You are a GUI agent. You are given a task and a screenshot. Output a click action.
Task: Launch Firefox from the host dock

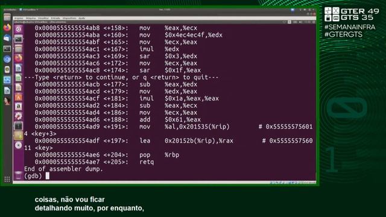point(7,27)
